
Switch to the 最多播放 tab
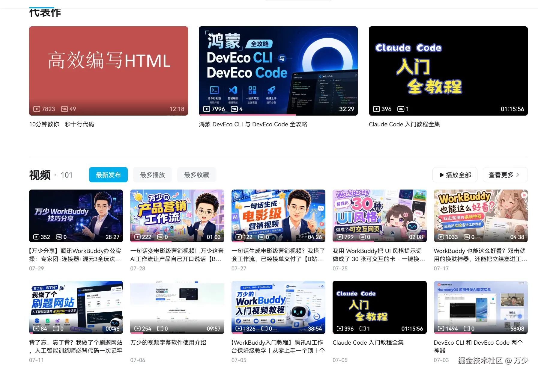click(152, 175)
